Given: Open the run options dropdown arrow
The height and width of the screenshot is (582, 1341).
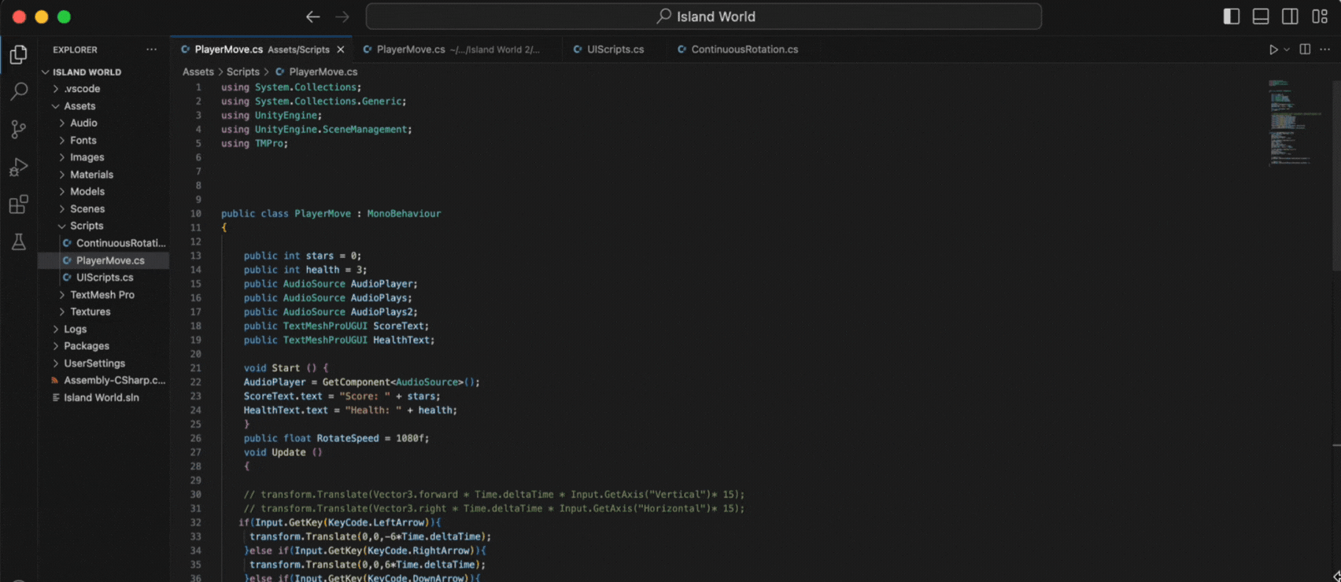Looking at the screenshot, I should tap(1287, 50).
